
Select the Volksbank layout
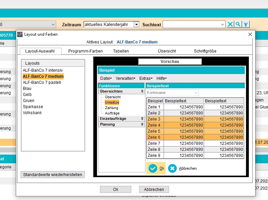pos(32,113)
